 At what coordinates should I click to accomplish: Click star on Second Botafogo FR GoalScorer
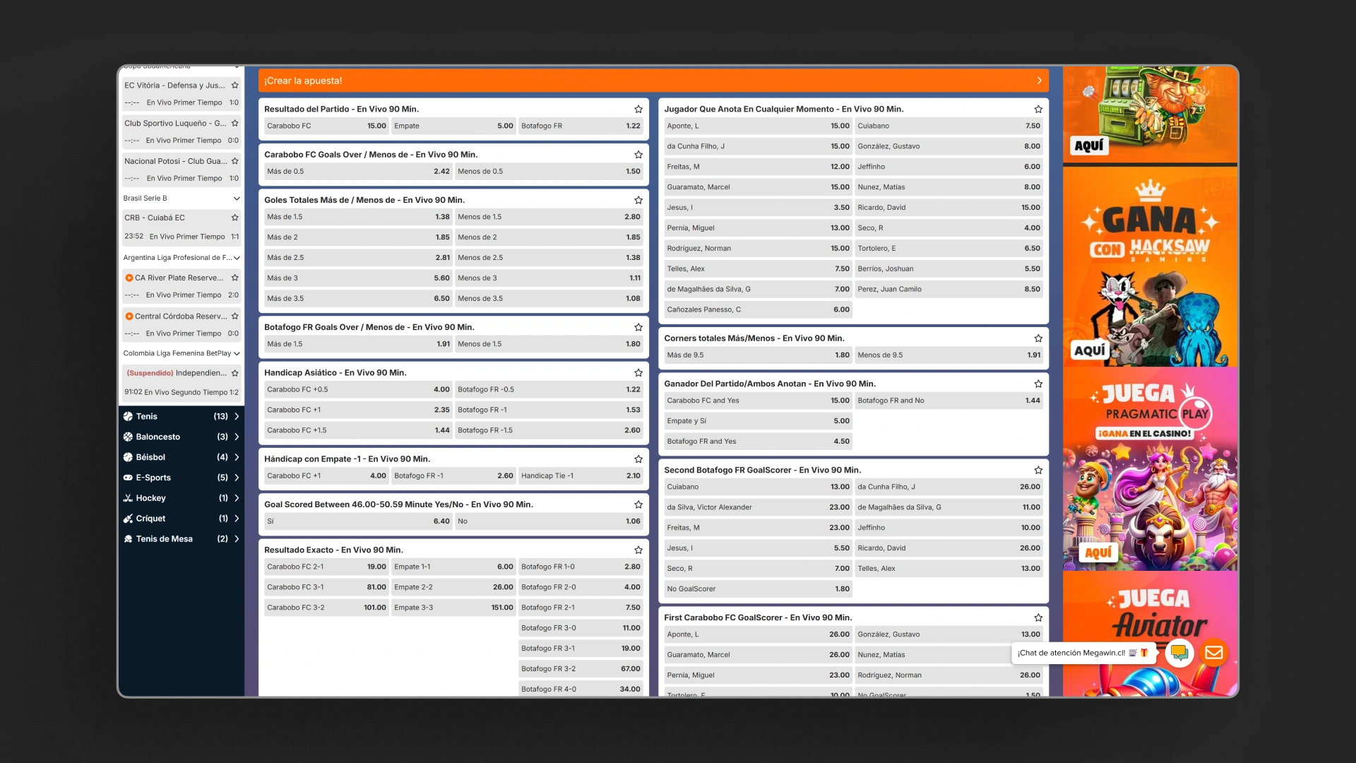click(1038, 471)
